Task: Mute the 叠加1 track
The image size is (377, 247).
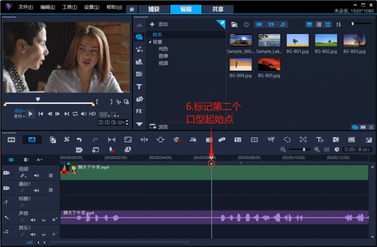Action: [x=36, y=191]
